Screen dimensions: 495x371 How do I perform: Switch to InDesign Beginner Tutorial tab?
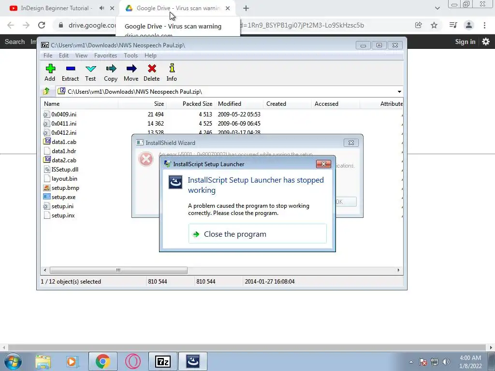56,8
